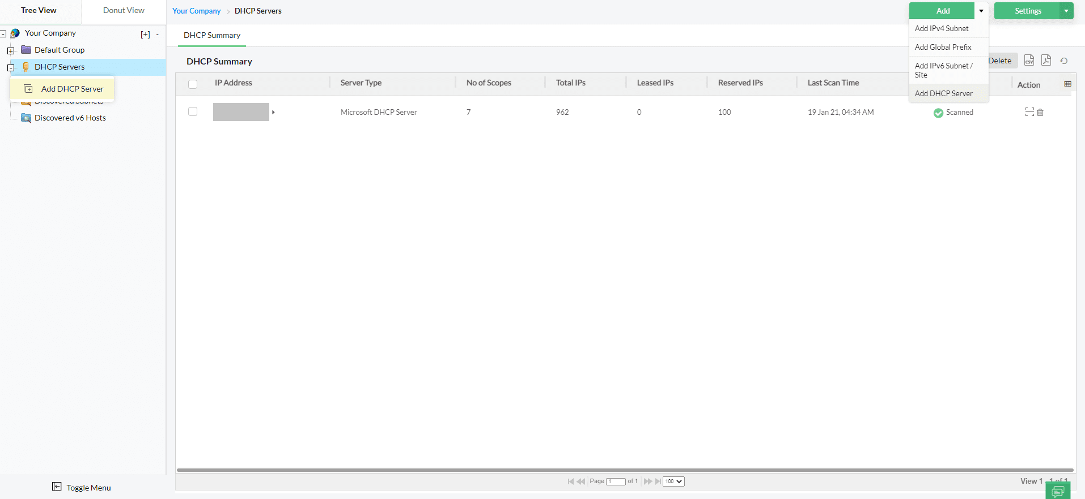Click the green Add button
1085x499 pixels.
[x=942, y=11]
